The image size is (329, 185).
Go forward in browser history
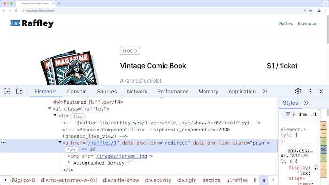10,11
